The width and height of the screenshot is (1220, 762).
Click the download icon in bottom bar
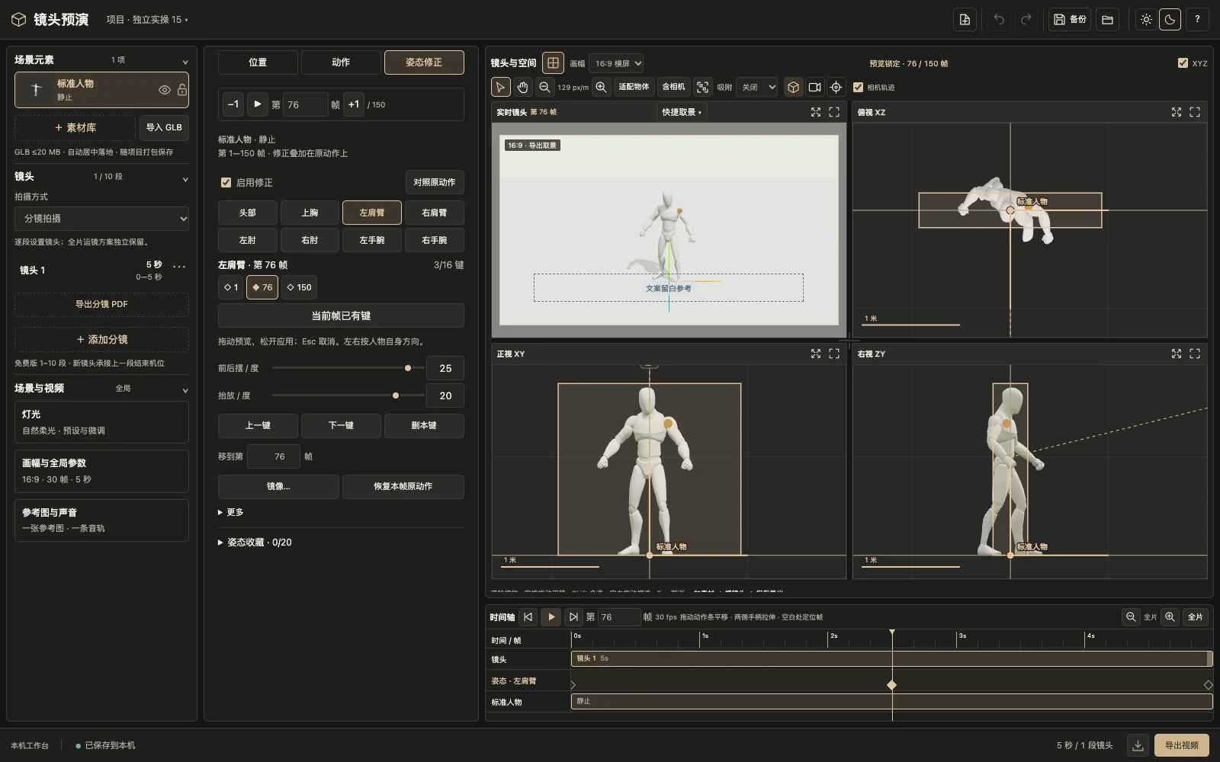[1138, 745]
